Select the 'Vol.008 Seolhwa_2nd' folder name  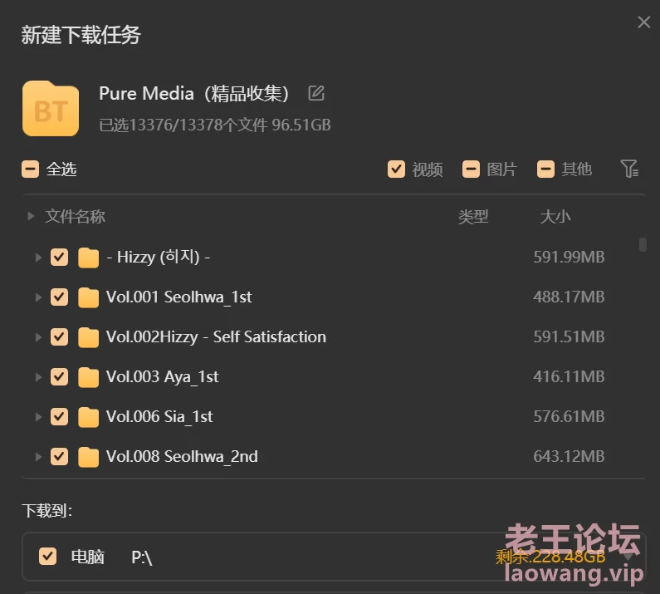(182, 456)
